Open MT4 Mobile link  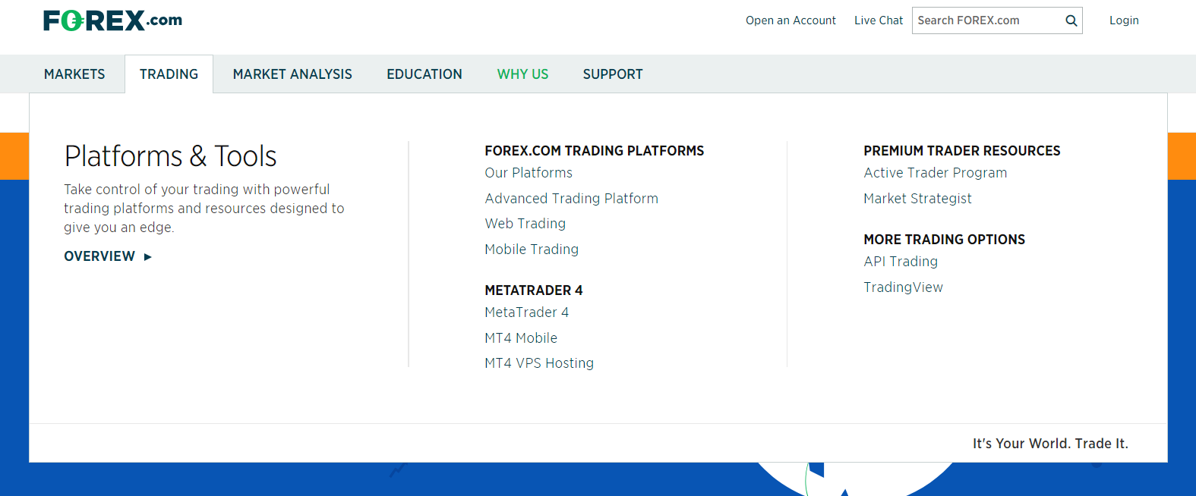[521, 338]
